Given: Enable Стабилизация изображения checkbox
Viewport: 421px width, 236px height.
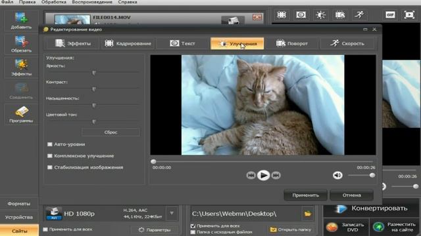Looking at the screenshot, I should coord(50,167).
